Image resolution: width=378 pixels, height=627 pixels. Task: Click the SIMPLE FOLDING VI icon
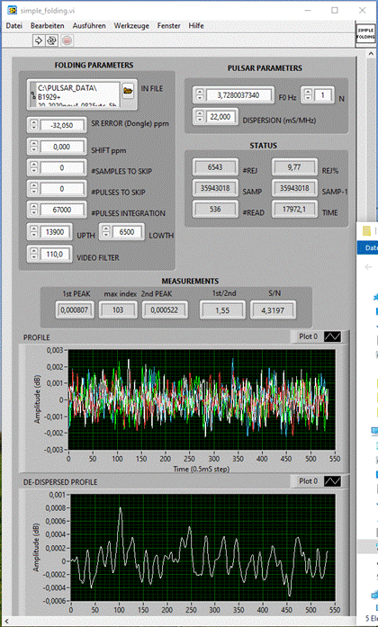(x=366, y=34)
